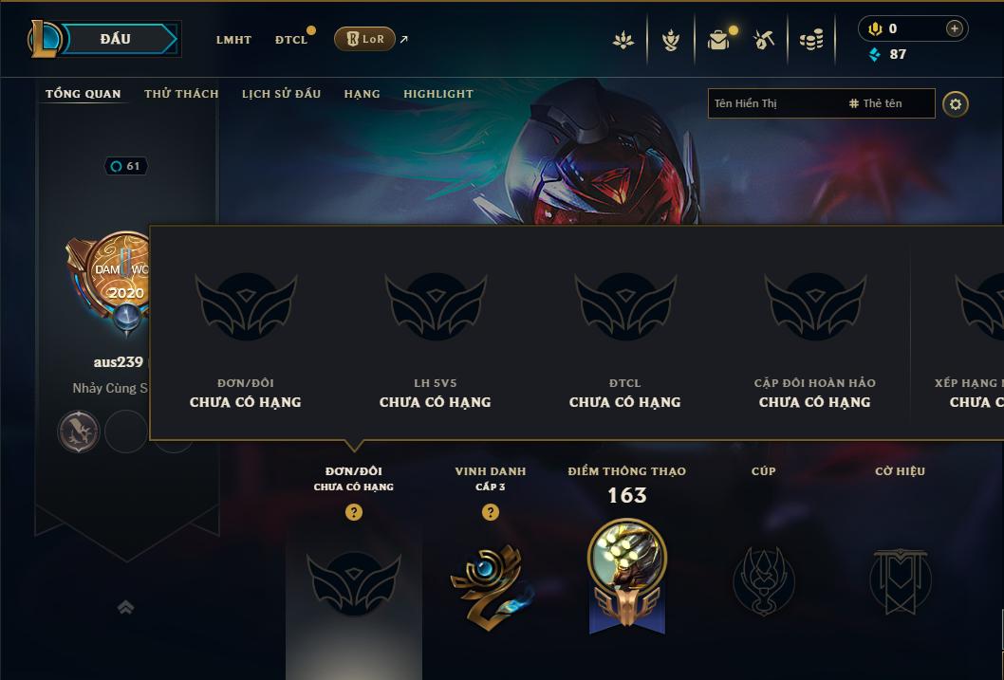1004x680 pixels.
Task: Open the Cúp trophy emblem
Action: pos(764,580)
